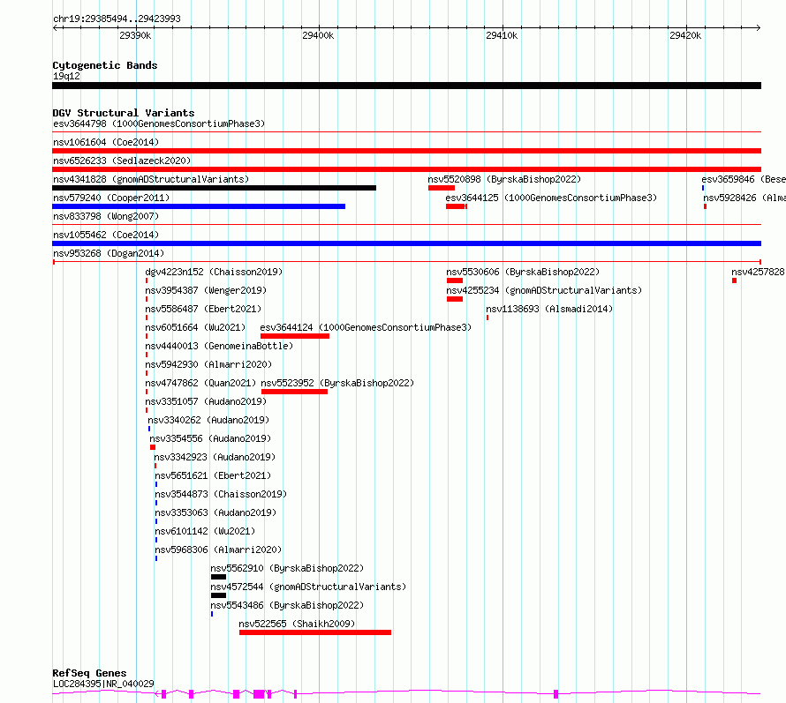Select the red bar under nsv4255234
This screenshot has width=786, height=703.
pos(455,299)
